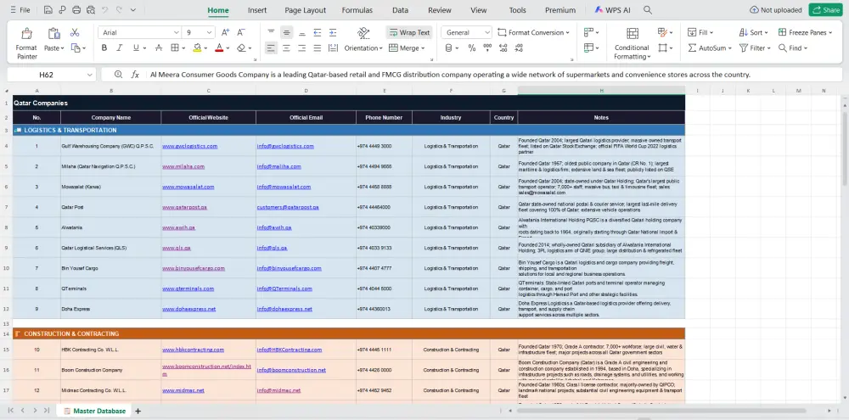Toggle Wrap Text

[409, 32]
